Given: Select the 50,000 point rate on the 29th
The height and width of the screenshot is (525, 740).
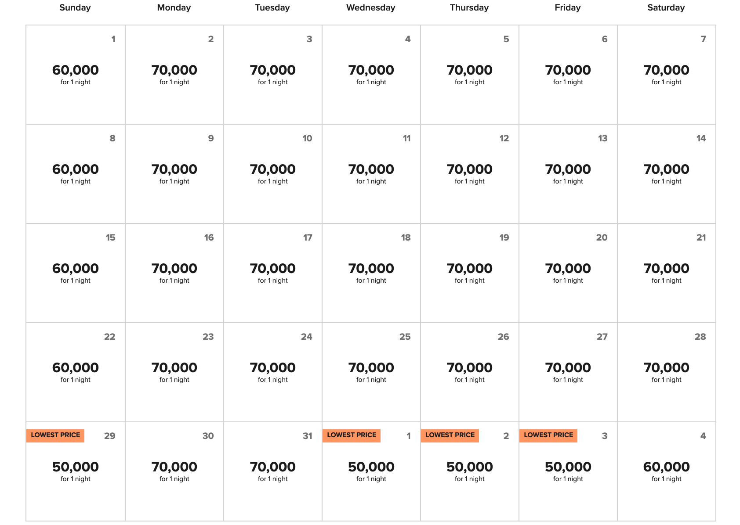Looking at the screenshot, I should click(x=75, y=467).
